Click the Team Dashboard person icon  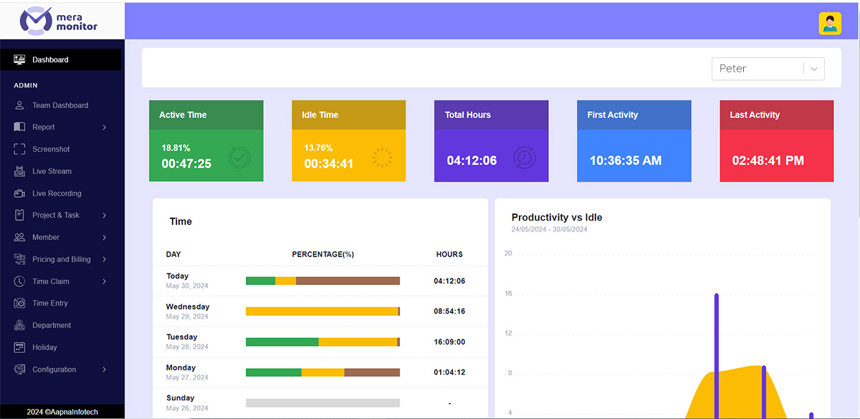(19, 105)
